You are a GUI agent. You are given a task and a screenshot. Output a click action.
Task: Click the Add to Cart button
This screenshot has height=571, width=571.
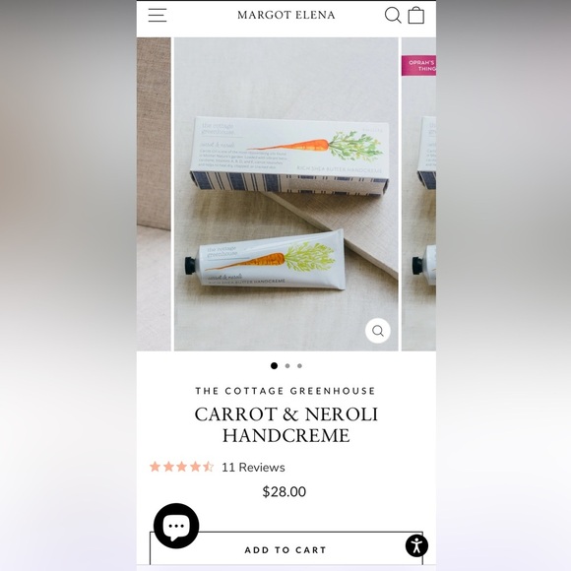pos(286,549)
